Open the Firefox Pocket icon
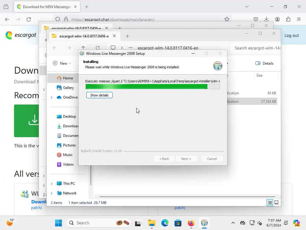The width and height of the screenshot is (306, 230). [256, 19]
